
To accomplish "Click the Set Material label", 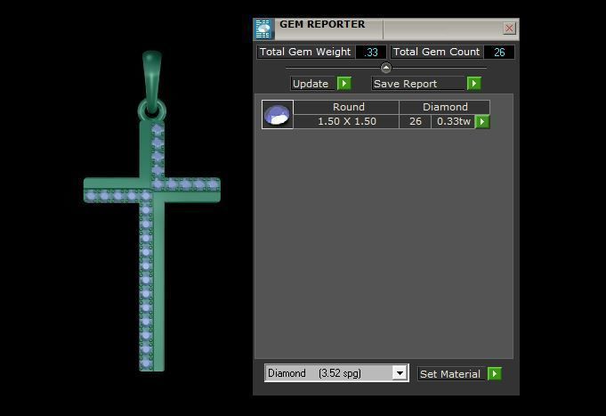I will click(x=451, y=374).
